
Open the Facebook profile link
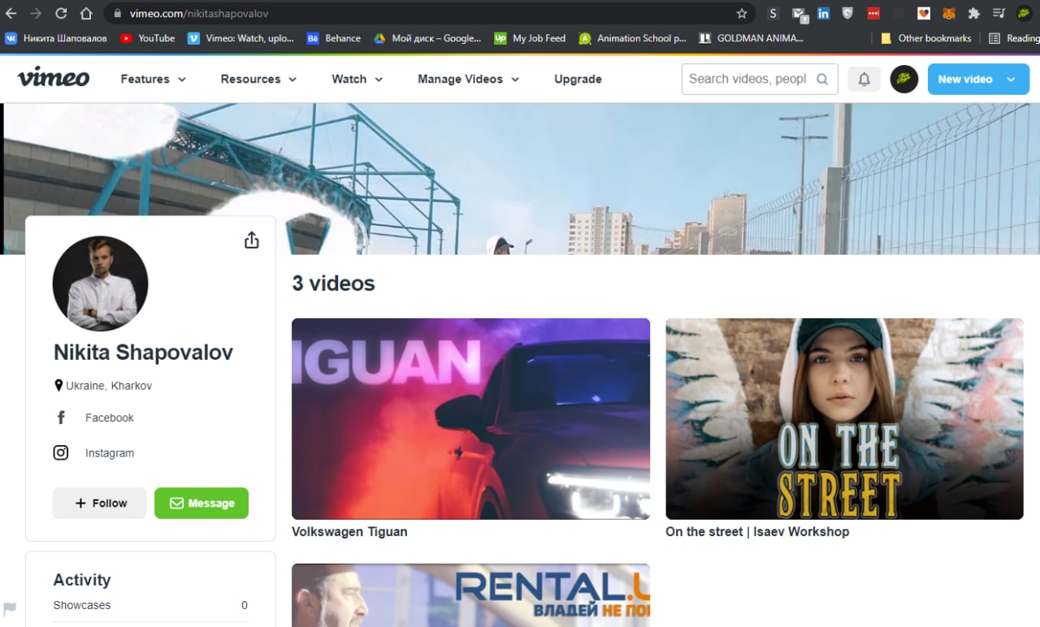pos(110,417)
